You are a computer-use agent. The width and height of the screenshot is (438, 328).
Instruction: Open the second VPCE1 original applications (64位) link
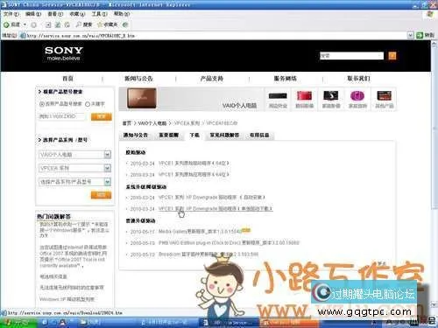pyautogui.click(x=194, y=175)
